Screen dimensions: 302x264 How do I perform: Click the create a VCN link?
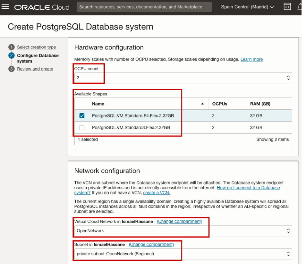tap(156, 192)
